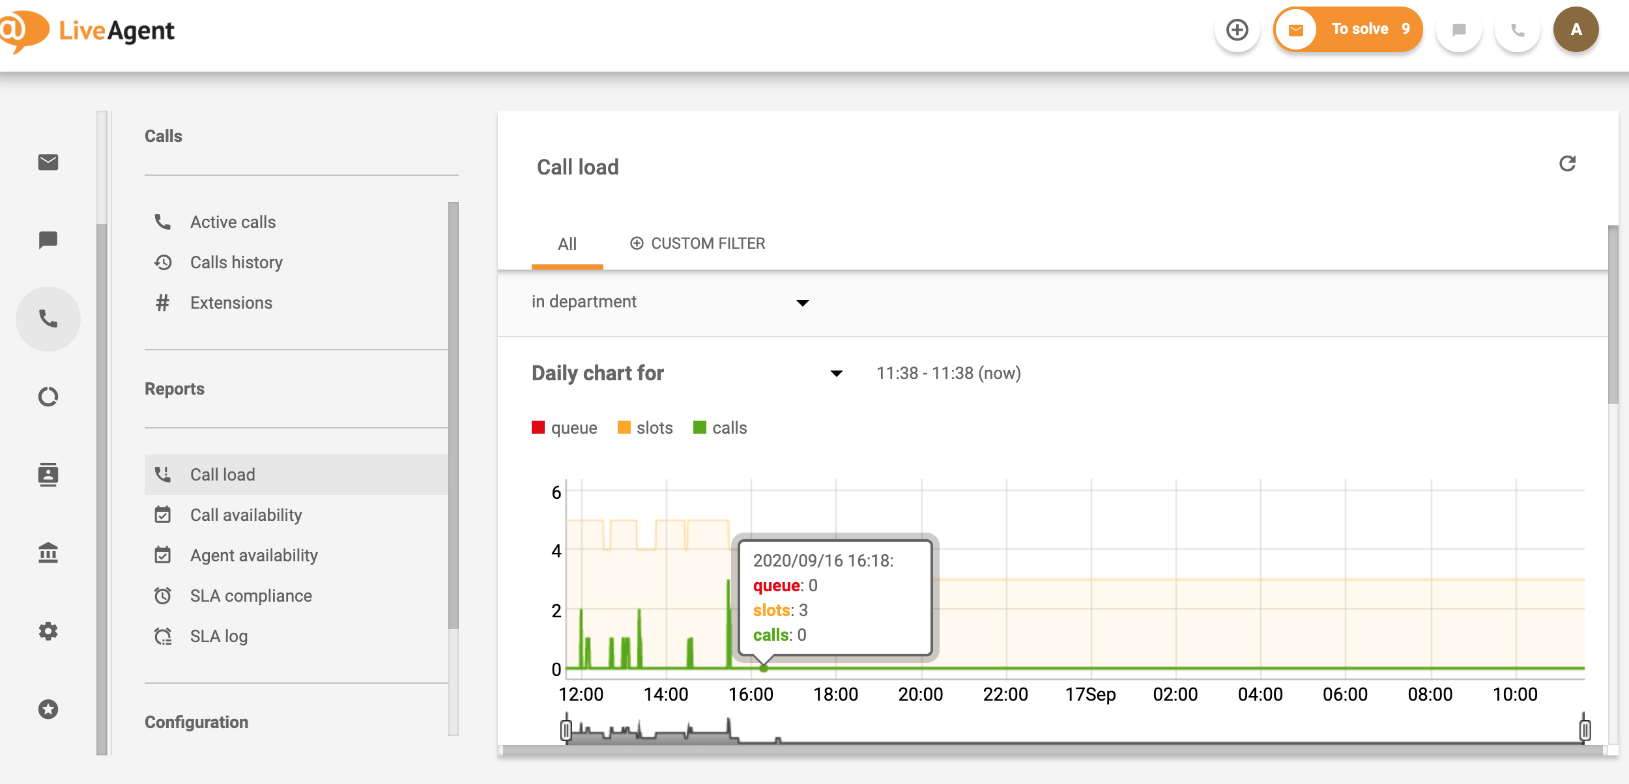This screenshot has width=1629, height=784.
Task: Open the Contacts sidebar icon
Action: click(x=48, y=475)
